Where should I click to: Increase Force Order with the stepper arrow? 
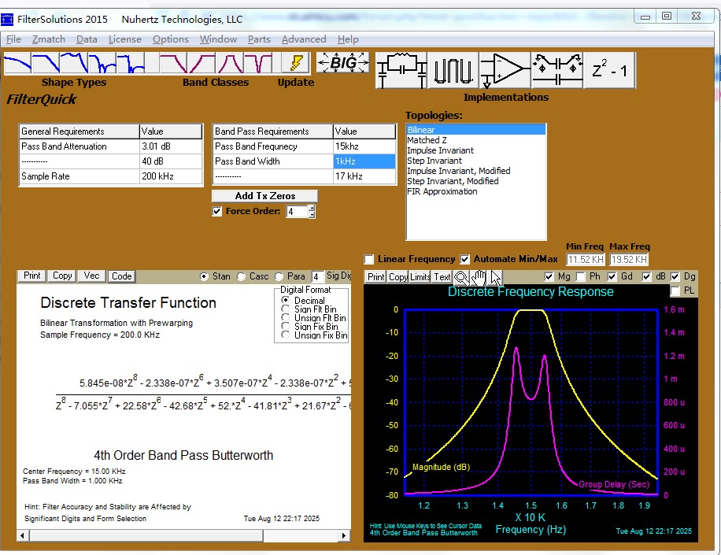pyautogui.click(x=312, y=209)
